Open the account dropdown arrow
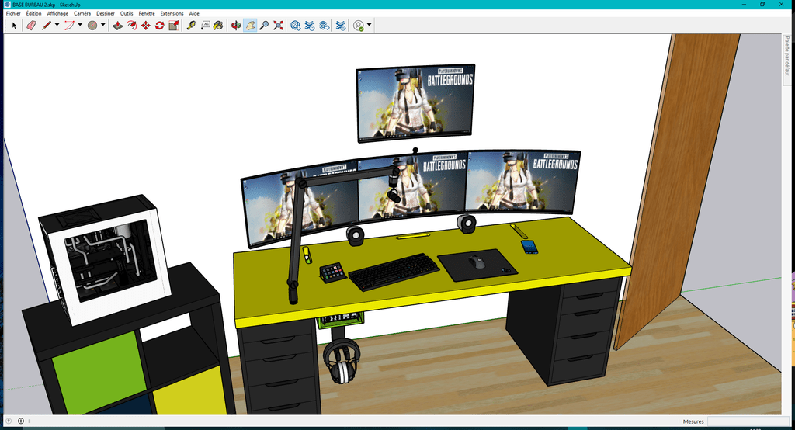795x430 pixels. pos(369,25)
